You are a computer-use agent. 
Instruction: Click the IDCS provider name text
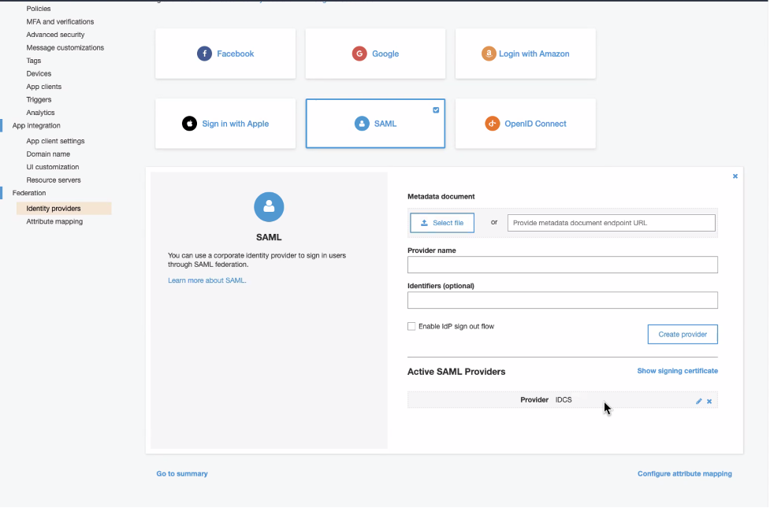pos(564,400)
